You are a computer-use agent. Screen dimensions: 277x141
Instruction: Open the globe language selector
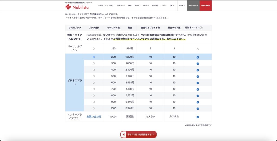(172, 5)
